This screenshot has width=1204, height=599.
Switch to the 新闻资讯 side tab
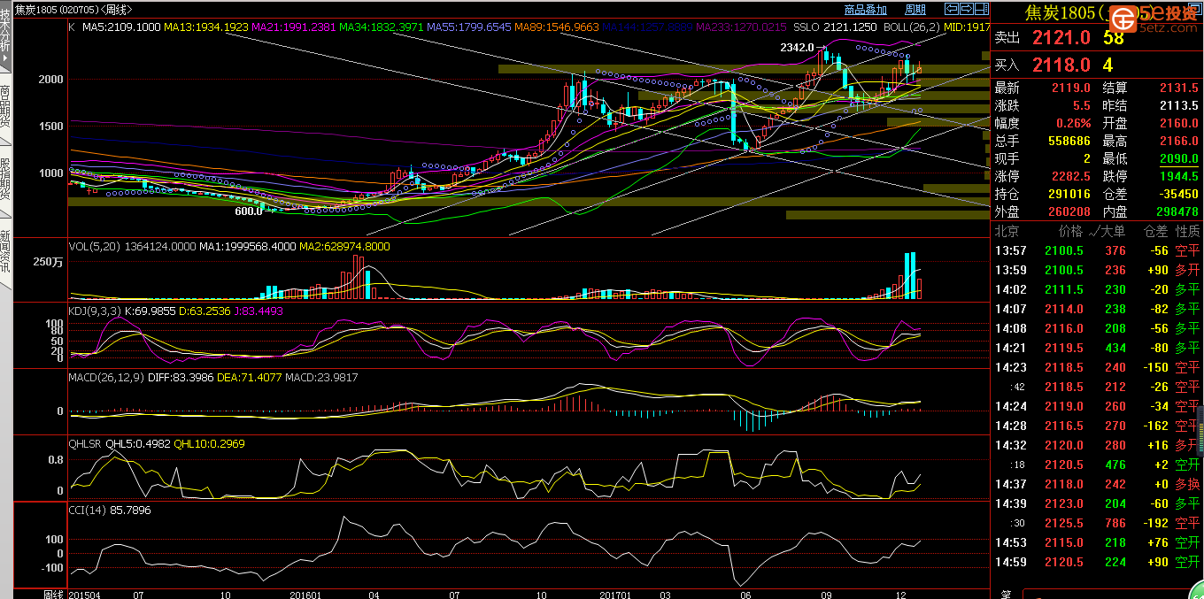click(6, 254)
